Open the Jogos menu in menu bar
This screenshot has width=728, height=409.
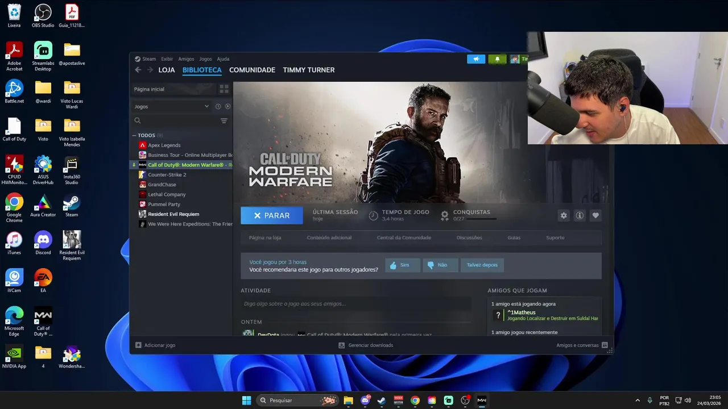click(x=205, y=59)
